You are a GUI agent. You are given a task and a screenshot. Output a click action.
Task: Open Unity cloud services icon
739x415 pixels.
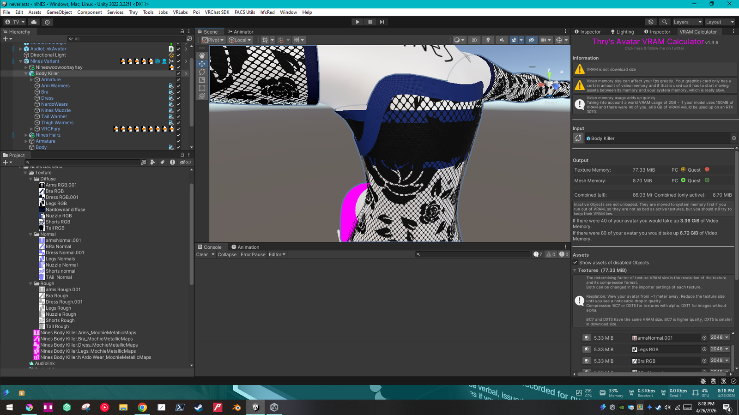coord(34,22)
